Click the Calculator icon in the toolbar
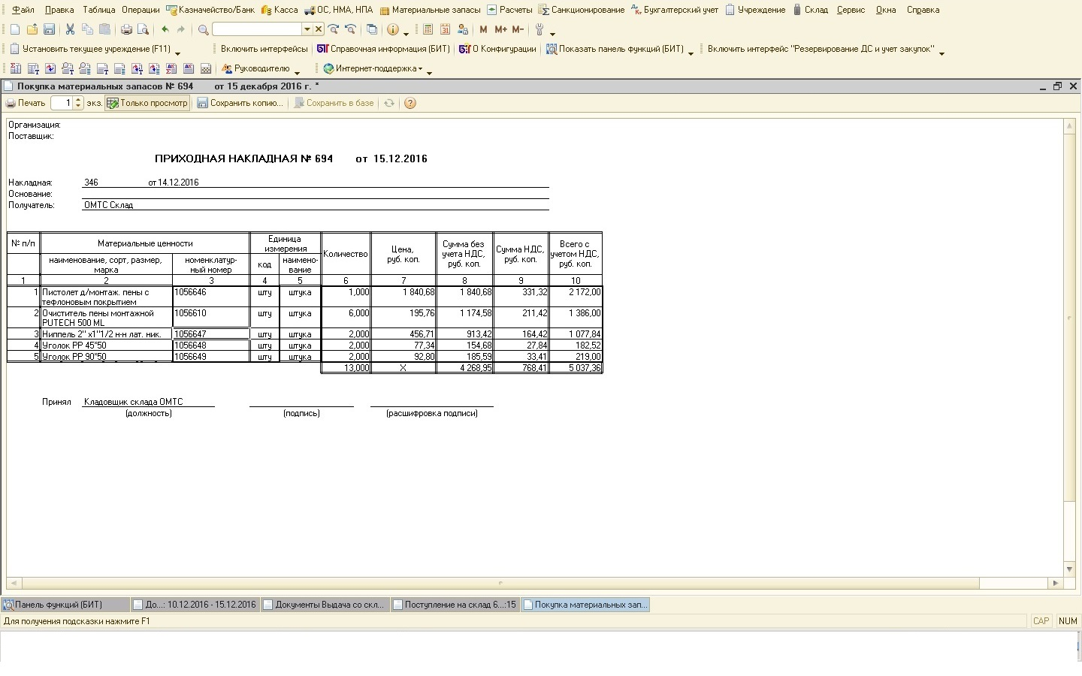This screenshot has width=1082, height=676. pyautogui.click(x=428, y=29)
